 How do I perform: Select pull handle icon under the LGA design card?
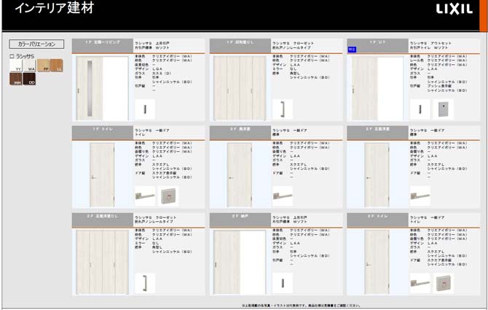[x=145, y=109]
